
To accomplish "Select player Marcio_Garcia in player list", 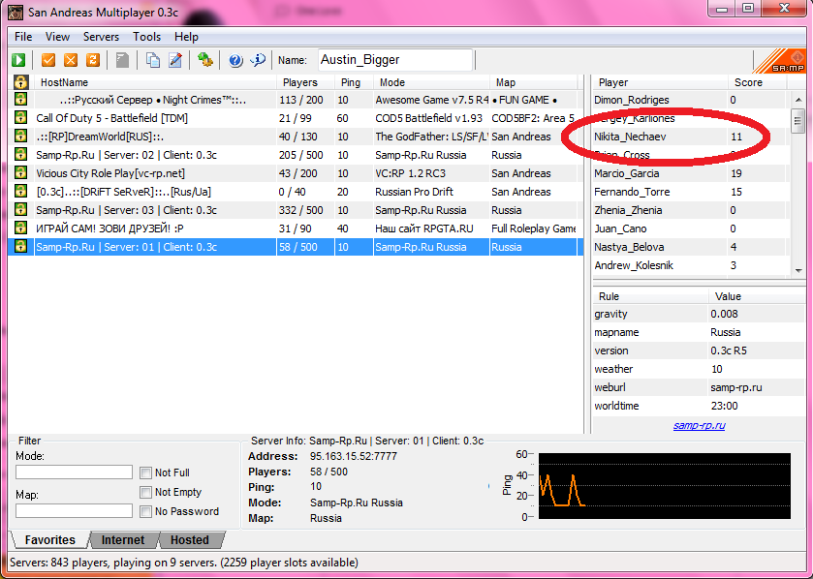I will [x=692, y=173].
